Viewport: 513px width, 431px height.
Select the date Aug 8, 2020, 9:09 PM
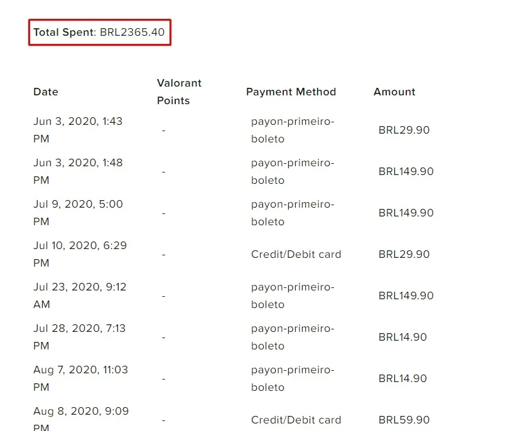coord(81,420)
